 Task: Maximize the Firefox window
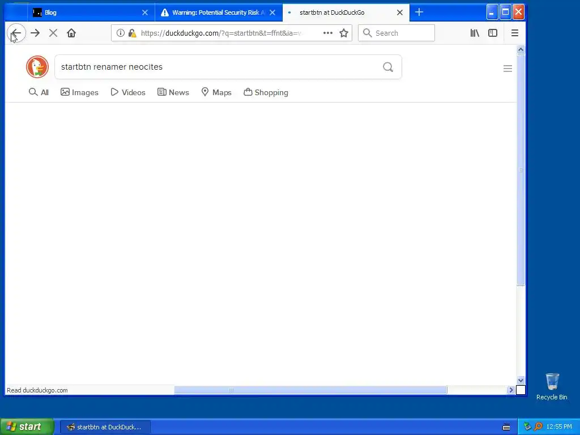pyautogui.click(x=505, y=12)
